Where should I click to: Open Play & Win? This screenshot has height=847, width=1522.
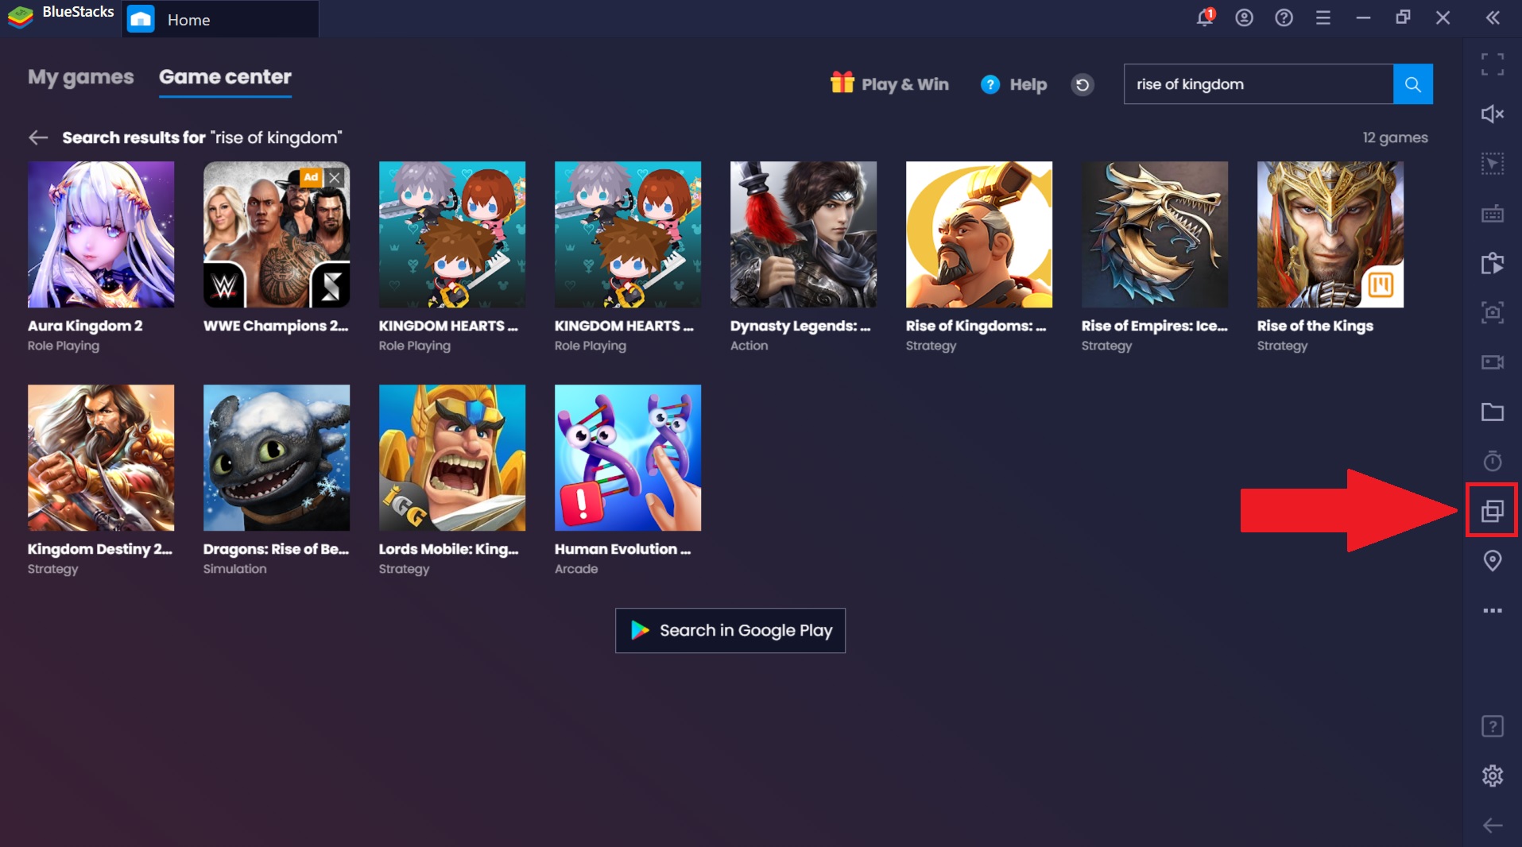point(889,84)
